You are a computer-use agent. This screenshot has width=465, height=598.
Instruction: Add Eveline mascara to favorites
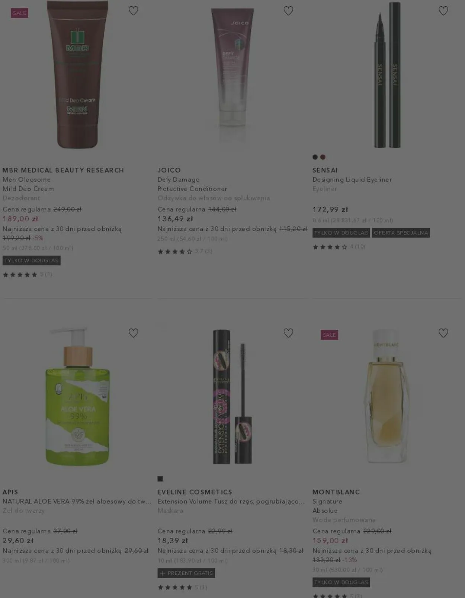pyautogui.click(x=288, y=333)
